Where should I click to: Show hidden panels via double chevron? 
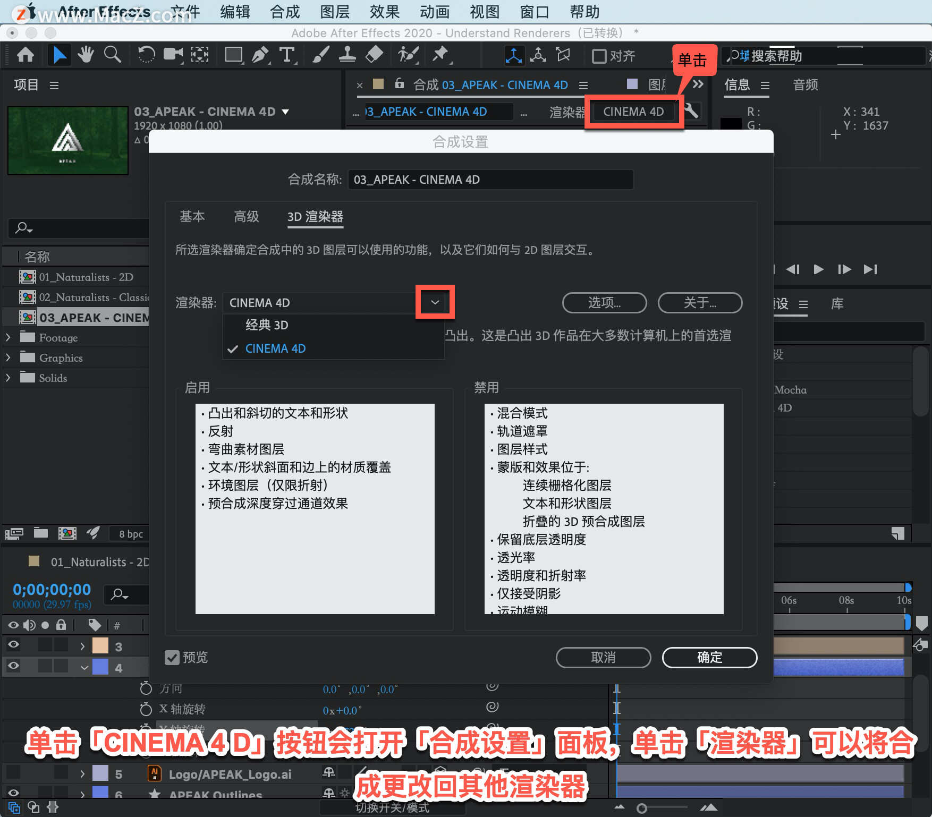click(698, 84)
